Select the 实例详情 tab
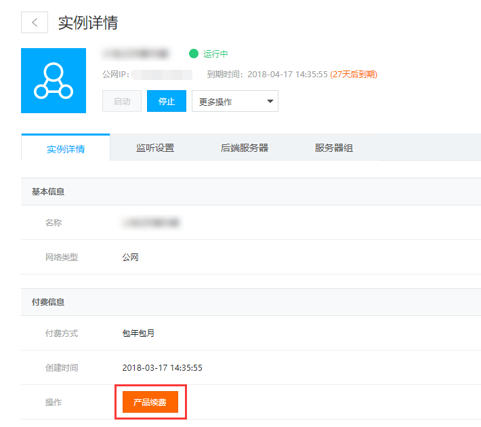Viewport: 481px width, 427px height. [66, 148]
